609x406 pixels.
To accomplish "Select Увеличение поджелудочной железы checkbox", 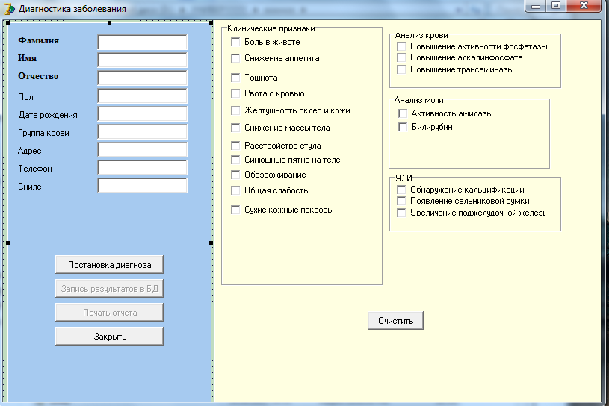I will 401,213.
